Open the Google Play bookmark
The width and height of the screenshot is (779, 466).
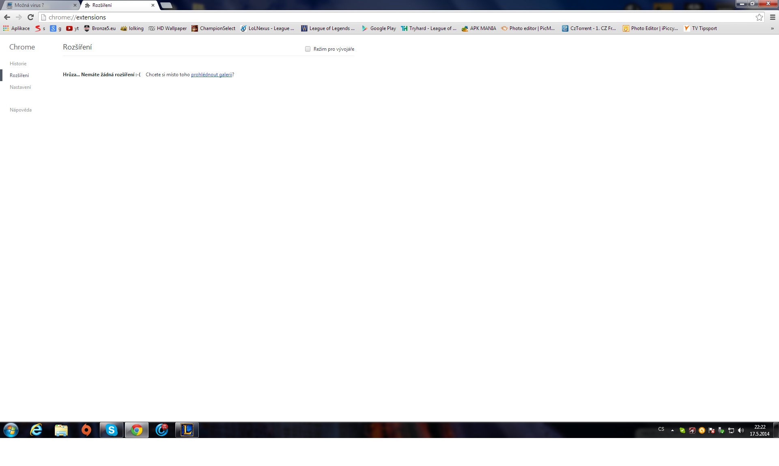[x=379, y=28]
